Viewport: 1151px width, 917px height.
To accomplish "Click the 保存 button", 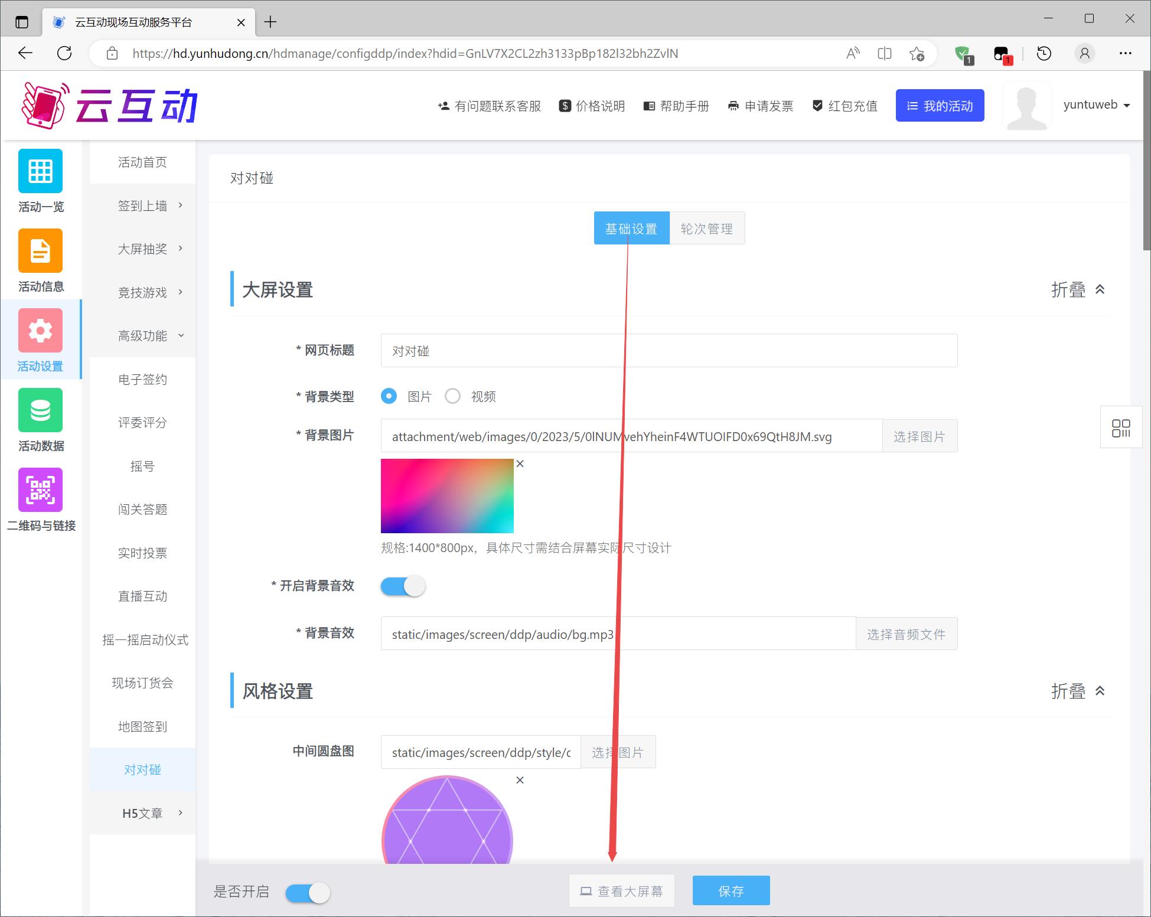I will point(731,891).
